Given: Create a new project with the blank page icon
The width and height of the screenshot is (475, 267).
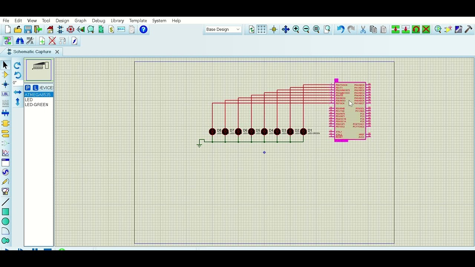Looking at the screenshot, I should click(7, 30).
